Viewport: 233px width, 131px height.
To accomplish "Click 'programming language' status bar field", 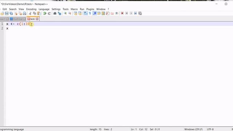I will 12,130.
